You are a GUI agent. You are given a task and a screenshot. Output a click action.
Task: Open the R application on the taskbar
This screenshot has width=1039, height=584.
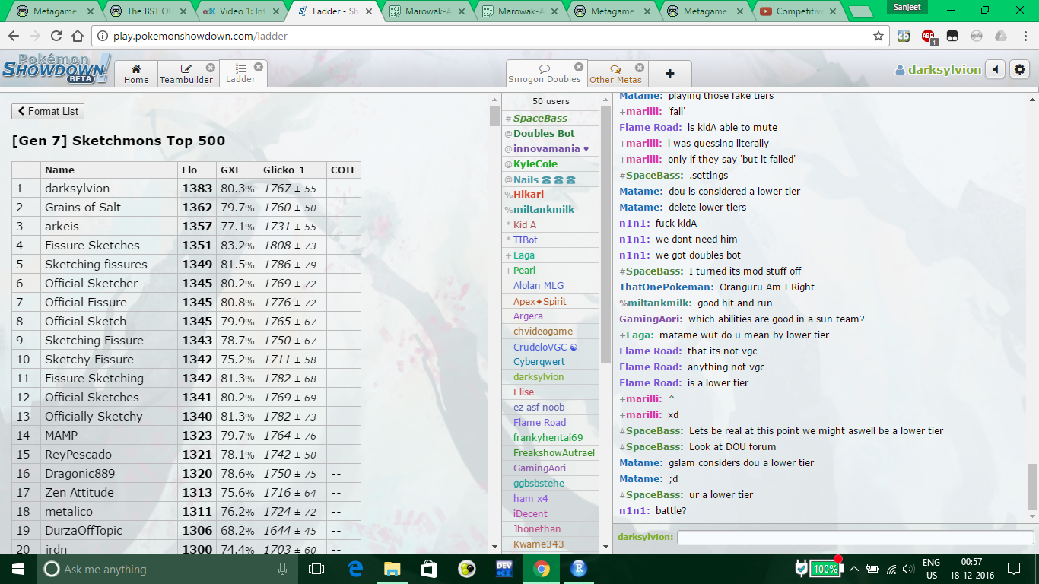tap(578, 569)
